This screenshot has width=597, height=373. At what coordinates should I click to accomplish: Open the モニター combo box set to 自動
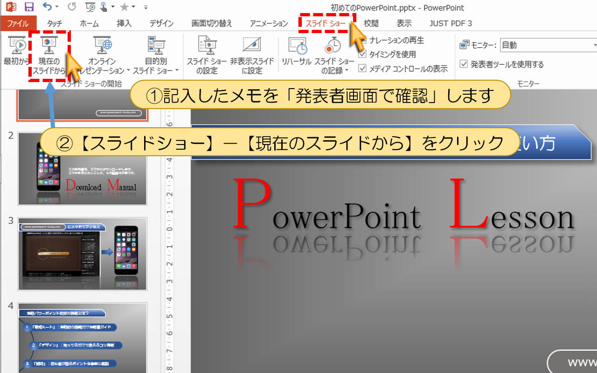tap(548, 45)
